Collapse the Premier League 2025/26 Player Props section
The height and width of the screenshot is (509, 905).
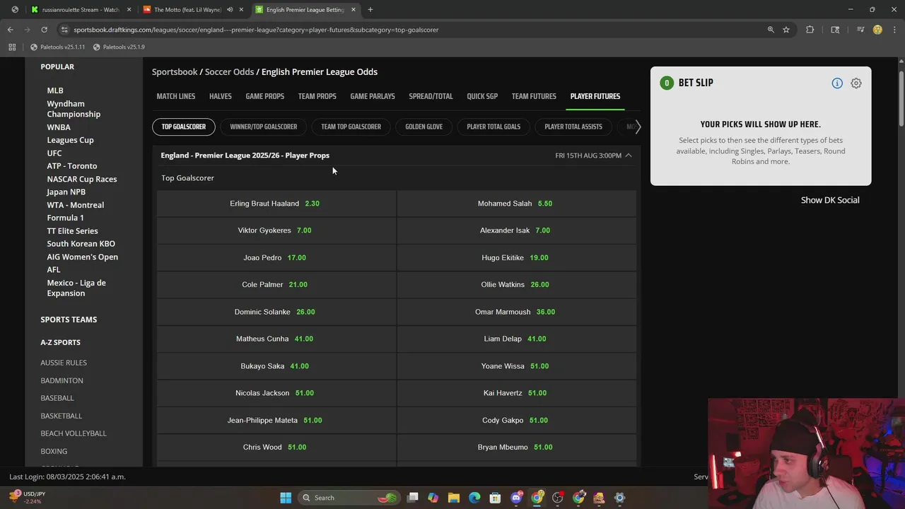click(x=629, y=156)
